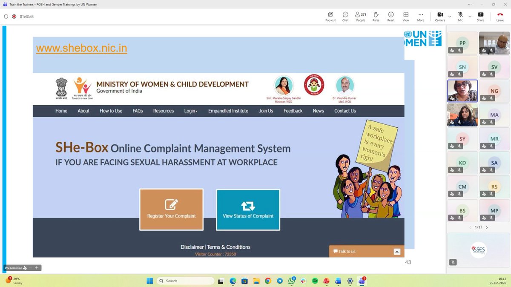511x287 pixels.
Task: Expand Camera options chevron
Action: point(450,17)
